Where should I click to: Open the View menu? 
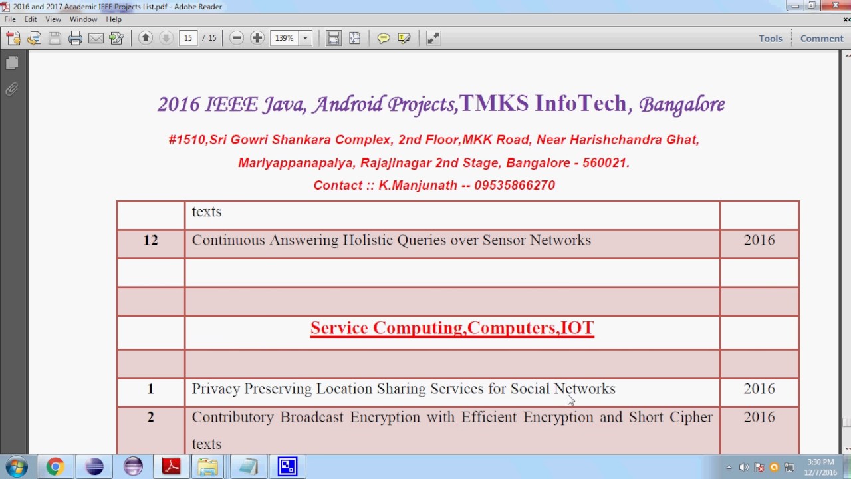click(53, 19)
